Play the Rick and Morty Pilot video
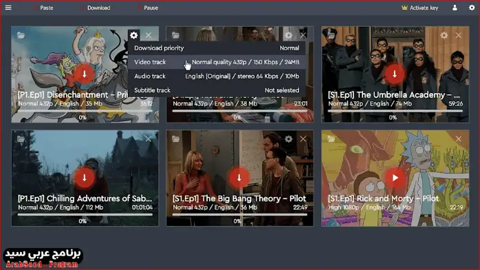Image resolution: width=480 pixels, height=270 pixels. pos(395,178)
